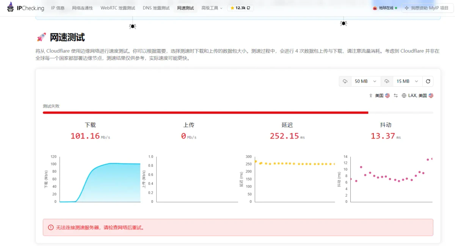Open the 50 MB download size dropdown

point(366,81)
